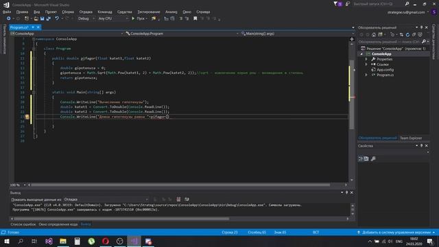Screen dimensions: 439x247
Task: Click Show All Files in Solution Explorer
Action: click(x=420, y=35)
